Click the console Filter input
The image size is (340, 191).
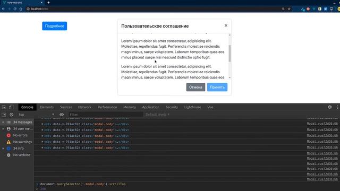click(x=106, y=115)
